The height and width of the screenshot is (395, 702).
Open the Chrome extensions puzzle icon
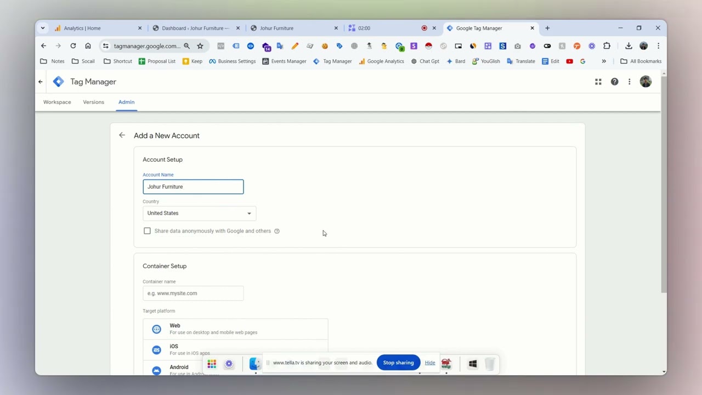(607, 46)
